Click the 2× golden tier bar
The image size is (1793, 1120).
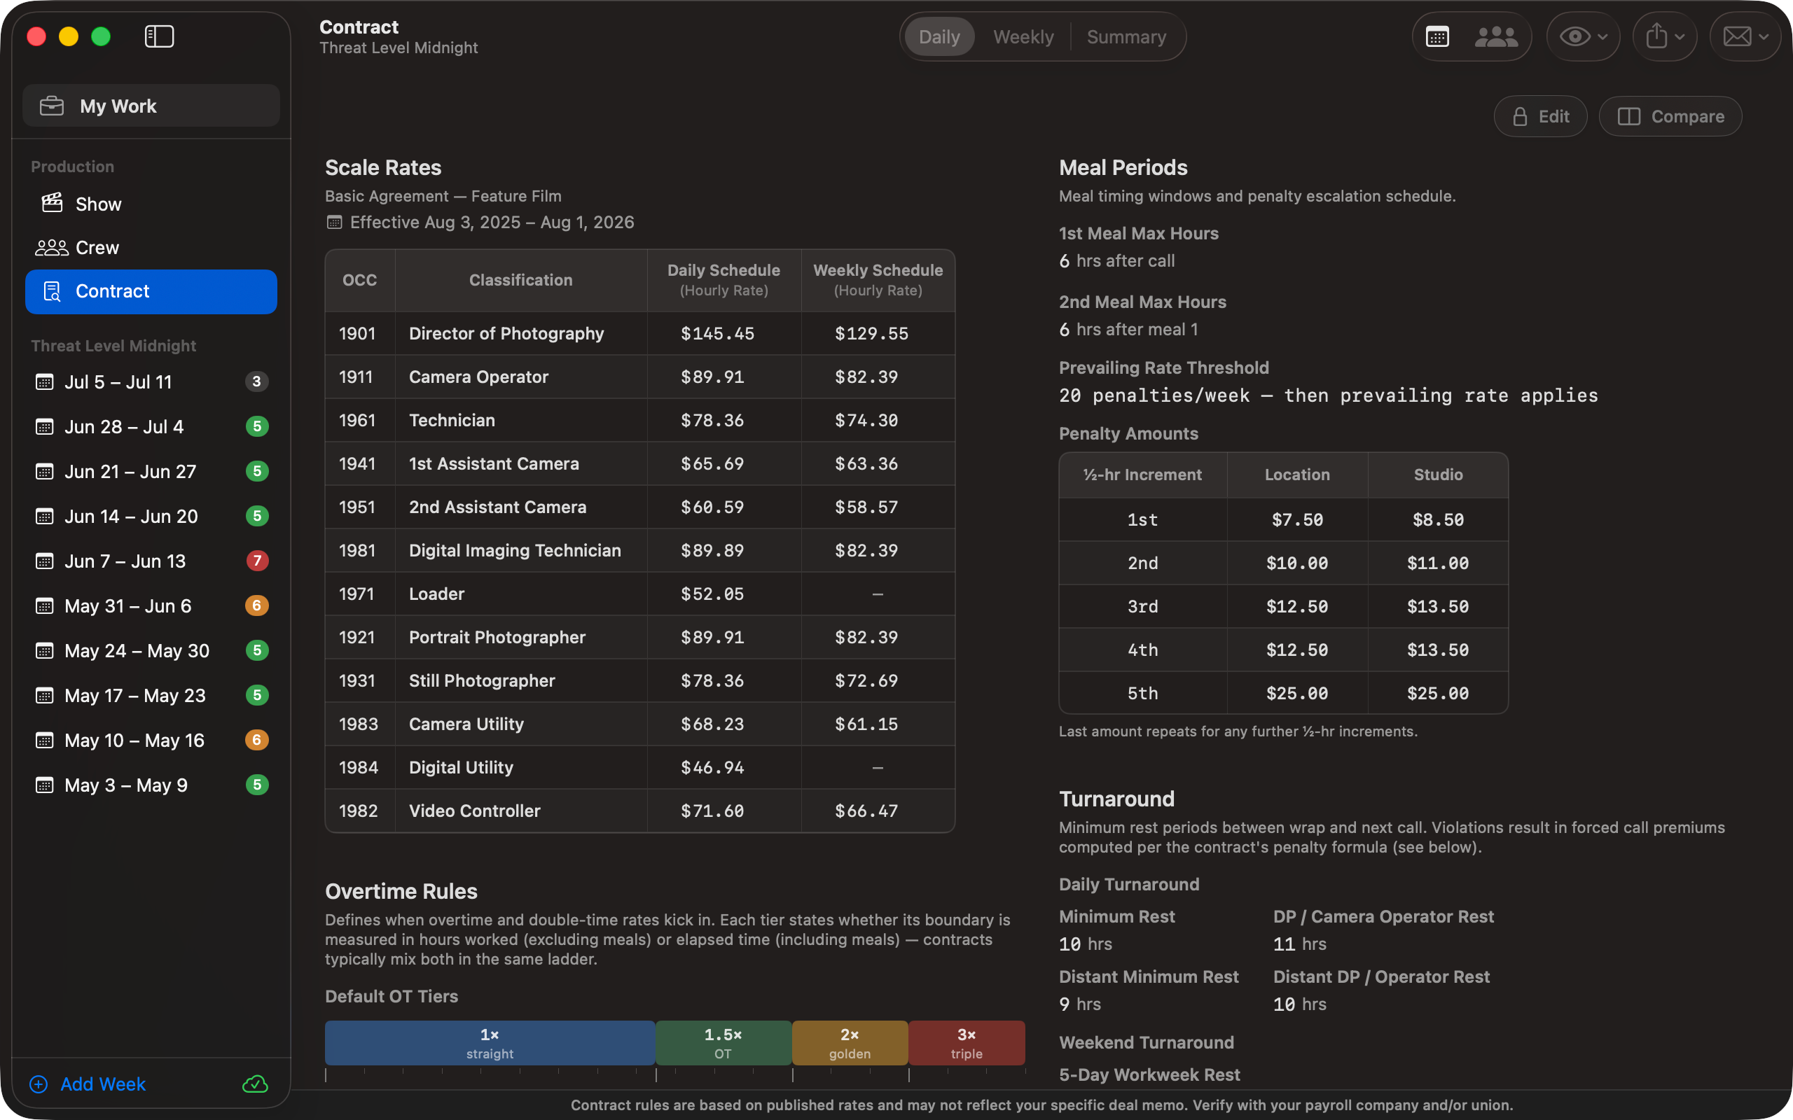(850, 1043)
